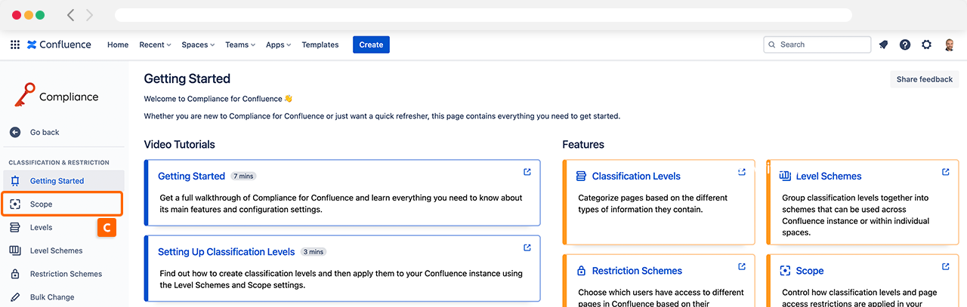Open external link on Getting Started video
The height and width of the screenshot is (307, 967).
tap(527, 172)
